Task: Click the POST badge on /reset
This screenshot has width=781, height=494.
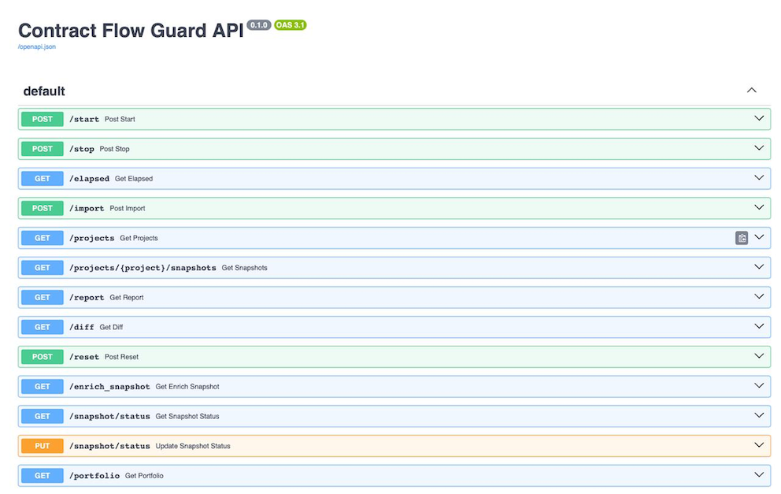Action: click(x=42, y=356)
